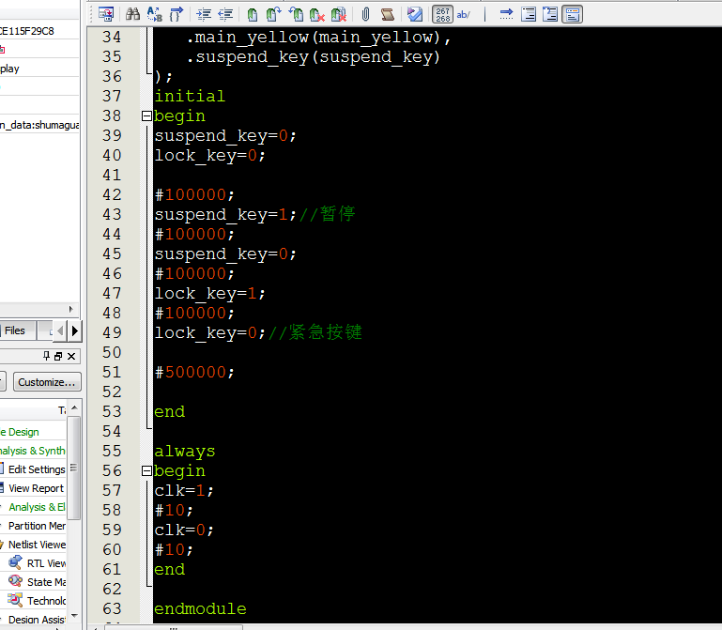This screenshot has height=630, width=722.
Task: Click the Customize... button
Action: point(47,382)
